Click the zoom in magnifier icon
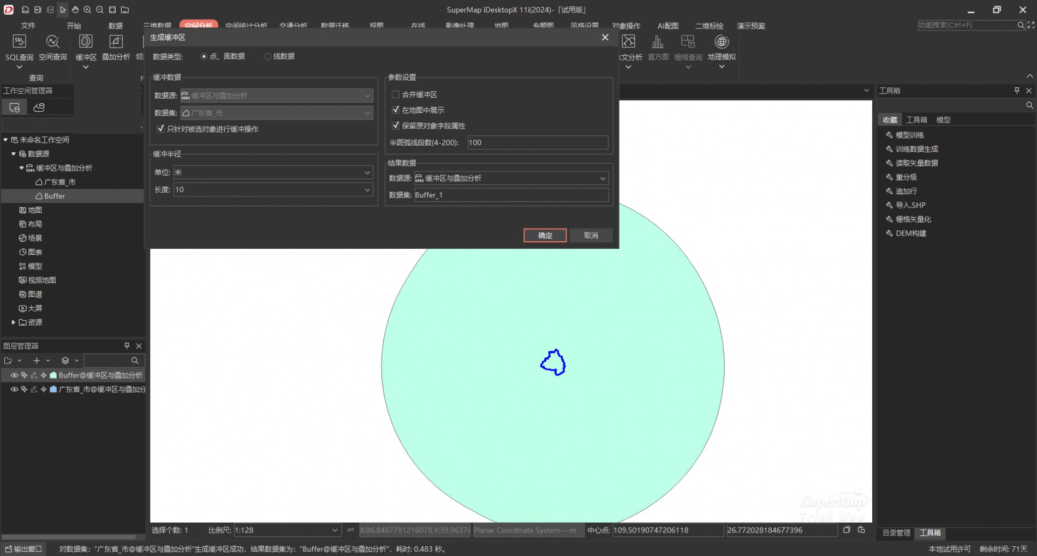 pos(87,10)
